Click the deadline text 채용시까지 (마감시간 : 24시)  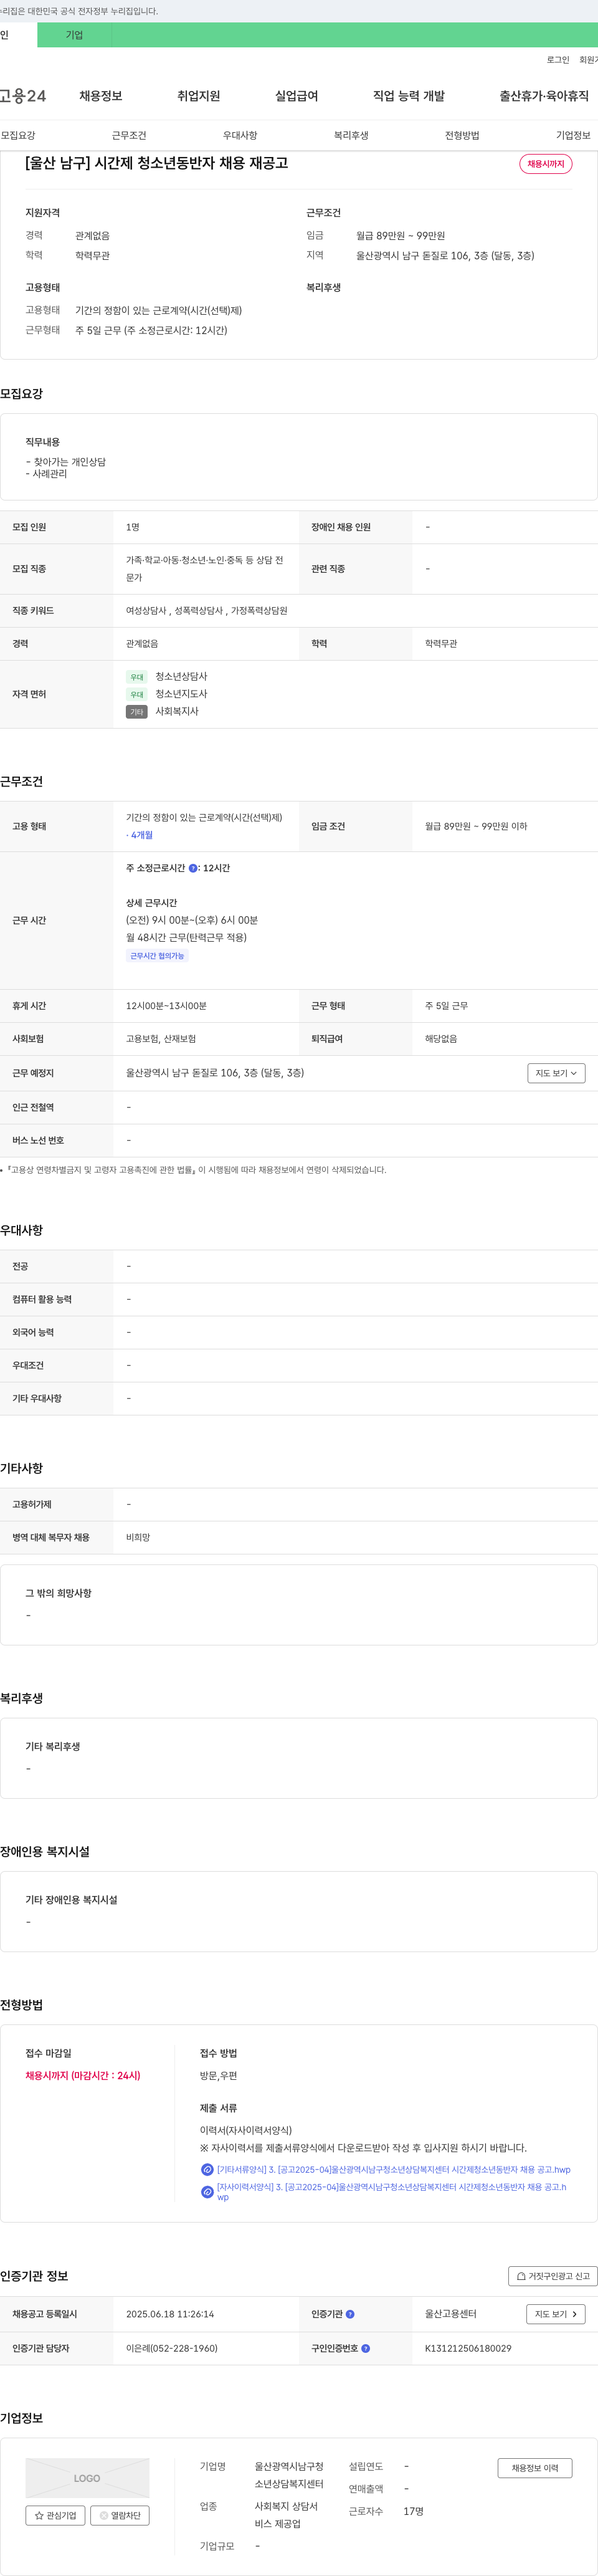click(x=83, y=2075)
